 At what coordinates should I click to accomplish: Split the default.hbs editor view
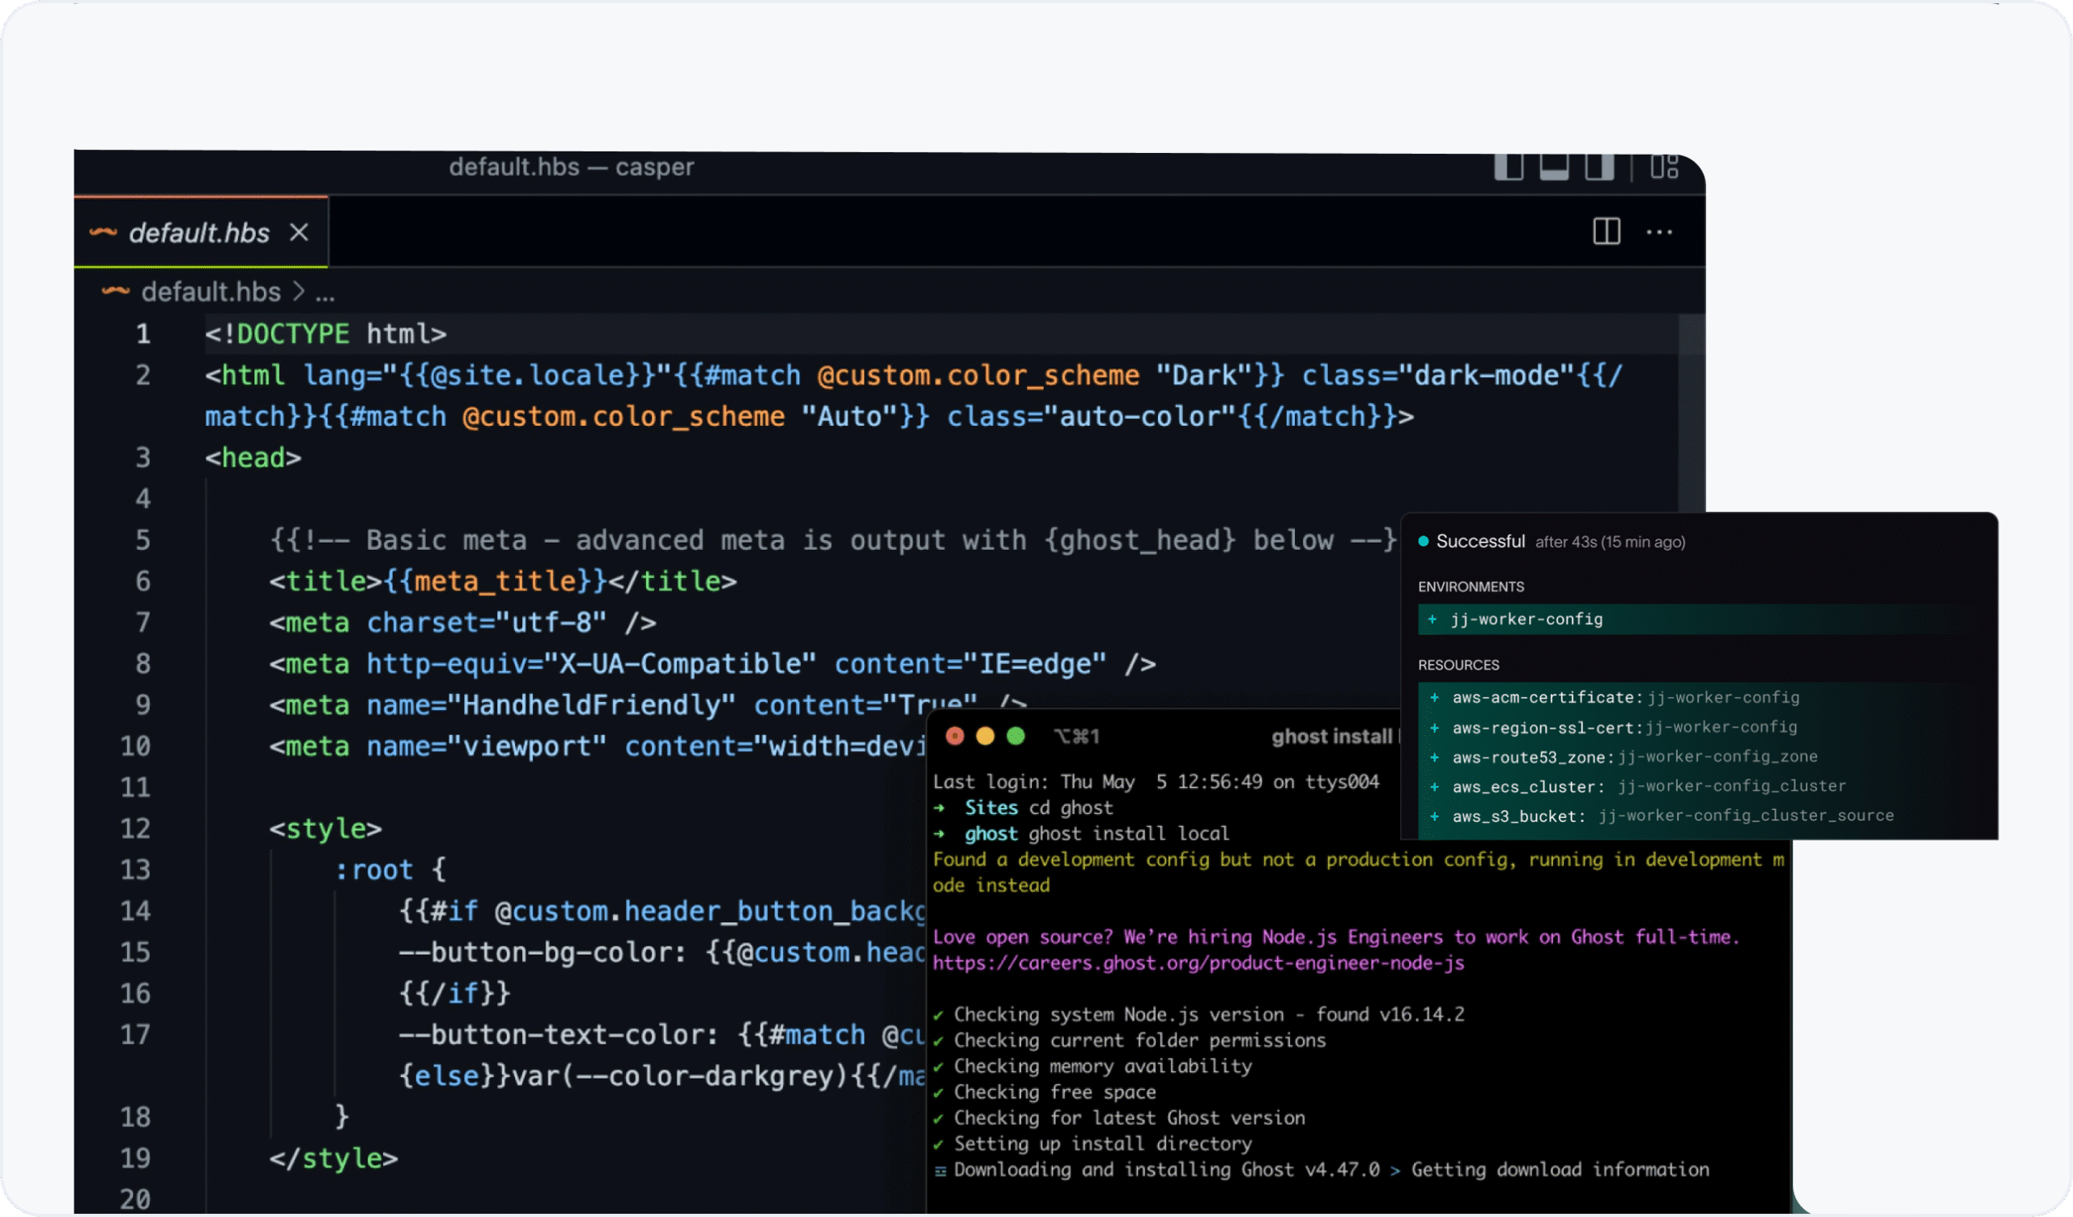pos(1607,232)
